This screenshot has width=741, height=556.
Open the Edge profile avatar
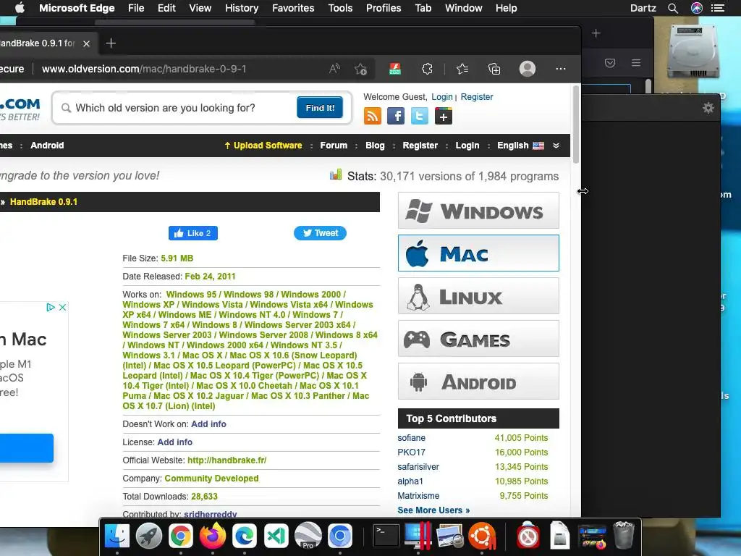tap(528, 69)
